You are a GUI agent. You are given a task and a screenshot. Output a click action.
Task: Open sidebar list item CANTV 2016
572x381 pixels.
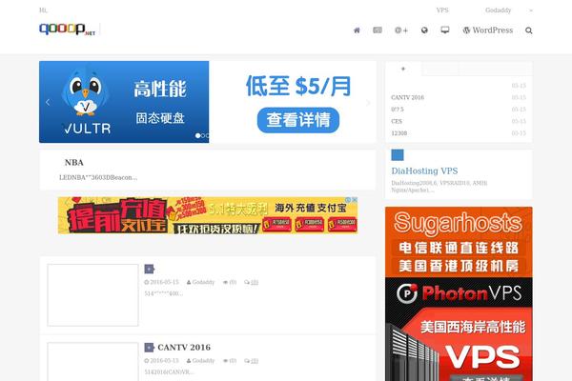coord(407,97)
